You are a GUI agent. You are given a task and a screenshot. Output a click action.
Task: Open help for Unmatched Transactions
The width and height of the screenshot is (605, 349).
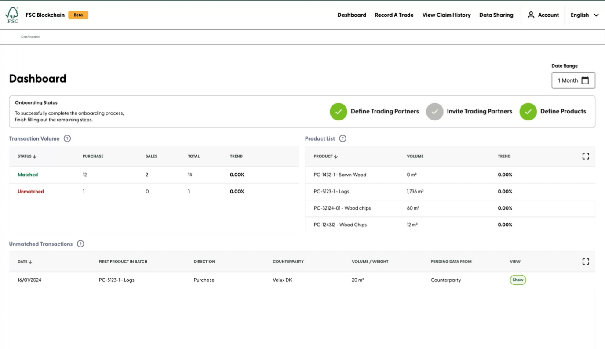tap(80, 244)
